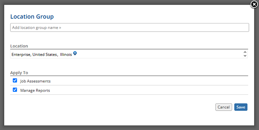The height and width of the screenshot is (130, 259).
Task: Click the blue map pin icon beside Illinois
Action: (x=75, y=53)
